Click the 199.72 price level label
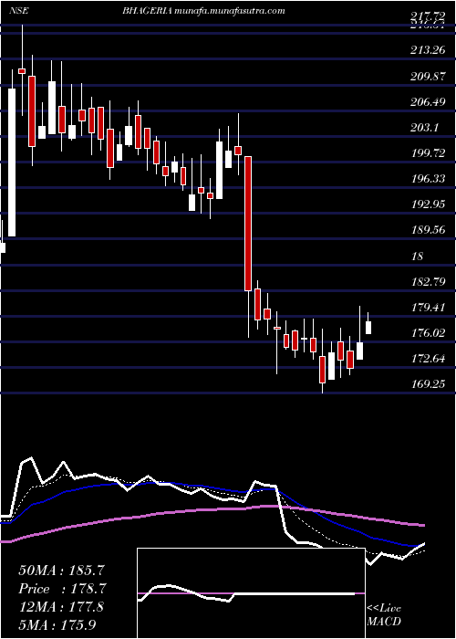The height and width of the screenshot is (639, 456). click(428, 153)
